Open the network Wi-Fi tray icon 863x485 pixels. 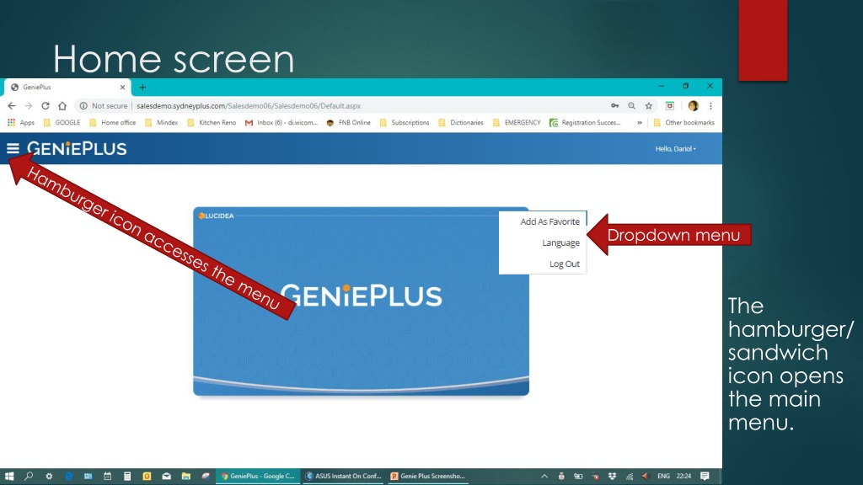click(630, 477)
